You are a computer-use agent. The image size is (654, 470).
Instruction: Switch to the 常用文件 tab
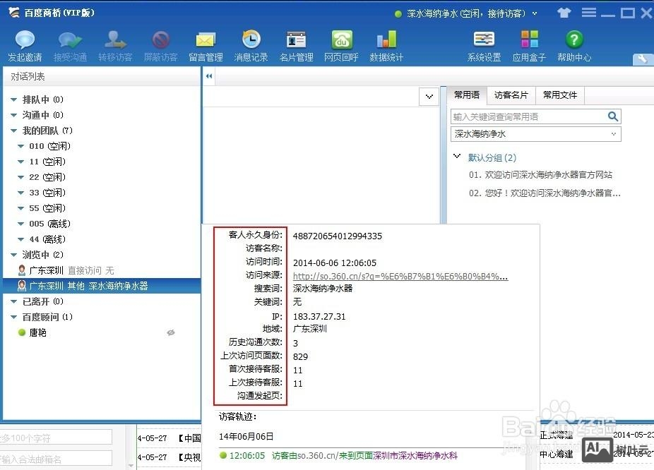559,95
